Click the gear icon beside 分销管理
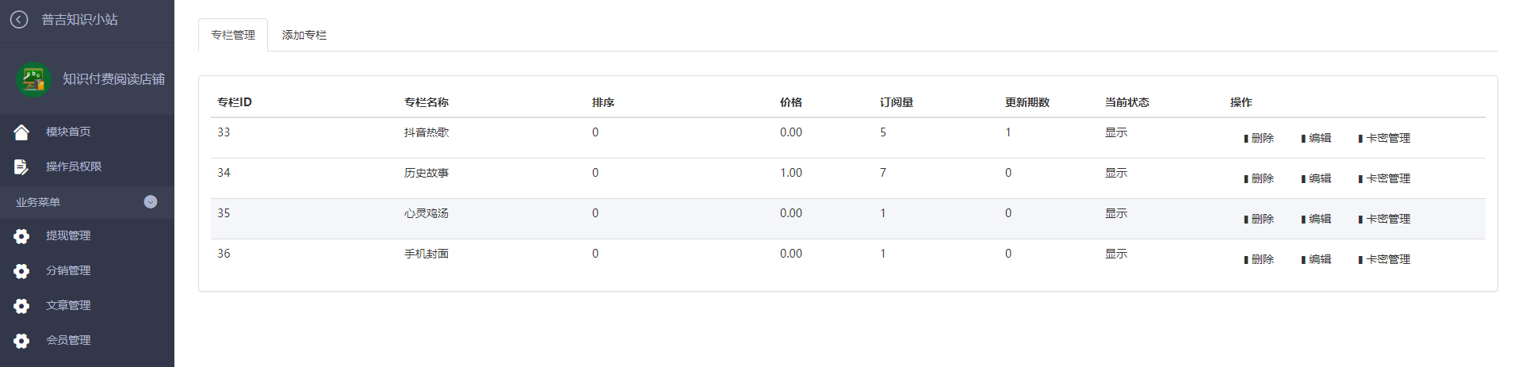The image size is (1522, 367). click(21, 271)
